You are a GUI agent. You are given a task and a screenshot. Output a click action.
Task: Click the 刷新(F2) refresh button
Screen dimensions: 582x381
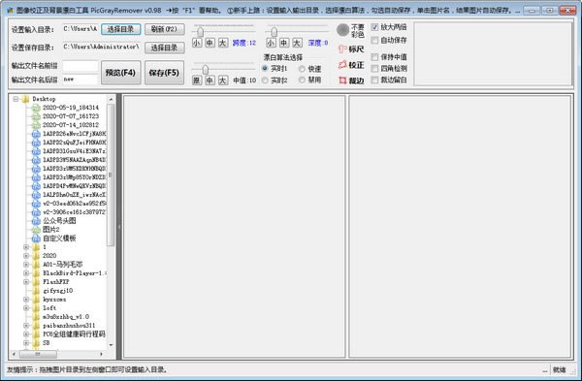pos(165,29)
